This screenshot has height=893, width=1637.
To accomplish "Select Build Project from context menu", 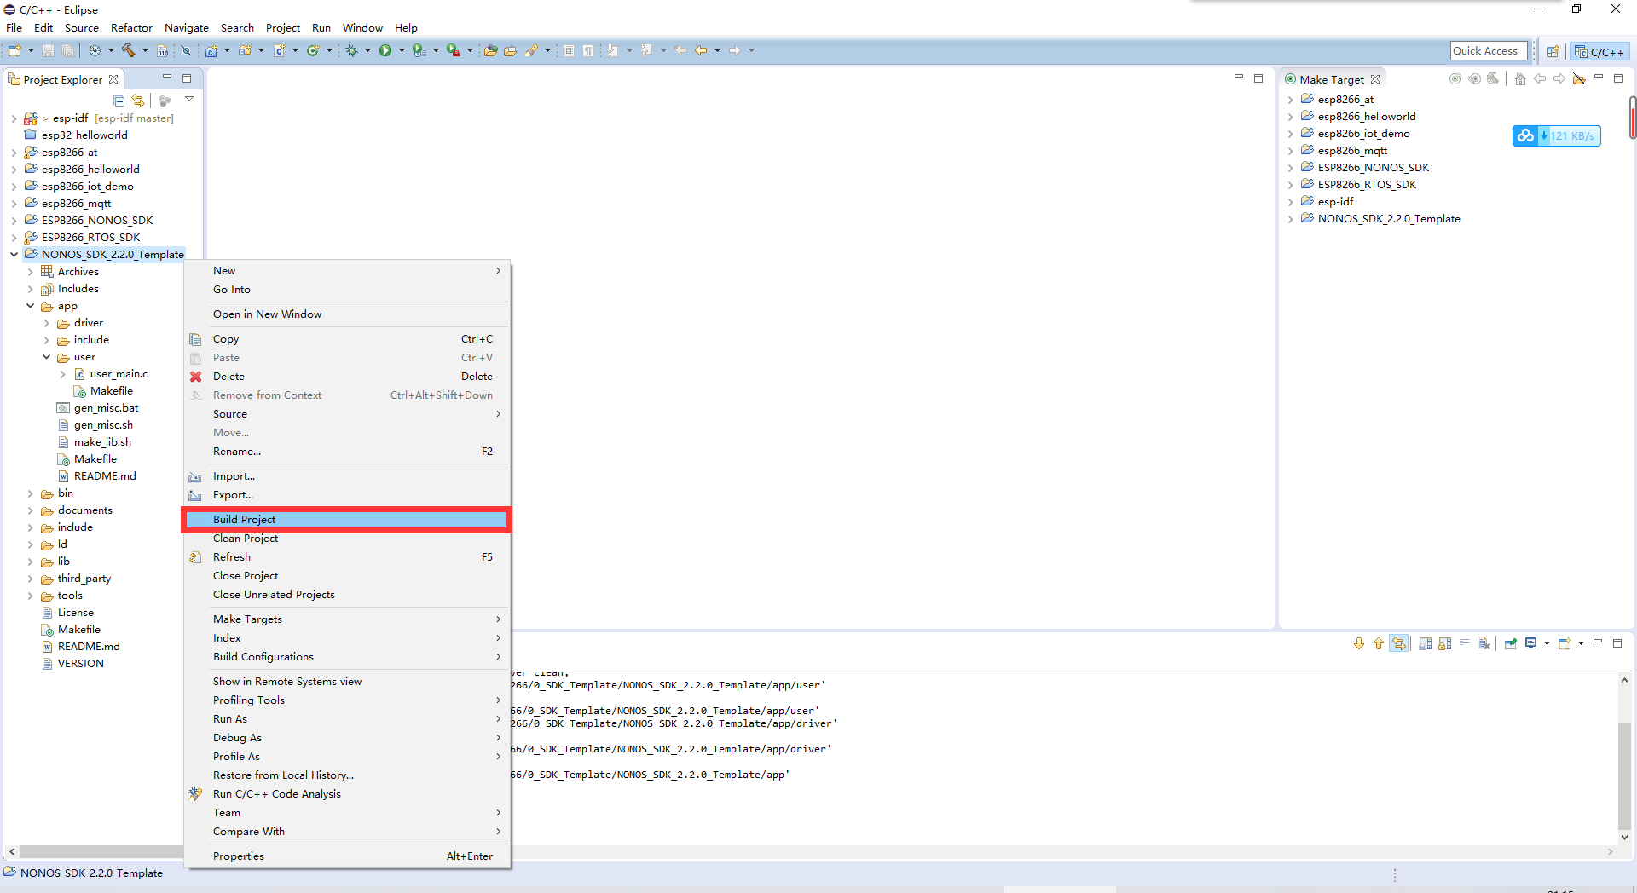I will (x=346, y=520).
